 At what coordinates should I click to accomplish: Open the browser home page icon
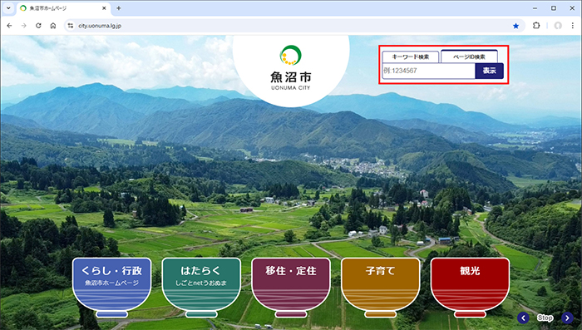click(53, 26)
